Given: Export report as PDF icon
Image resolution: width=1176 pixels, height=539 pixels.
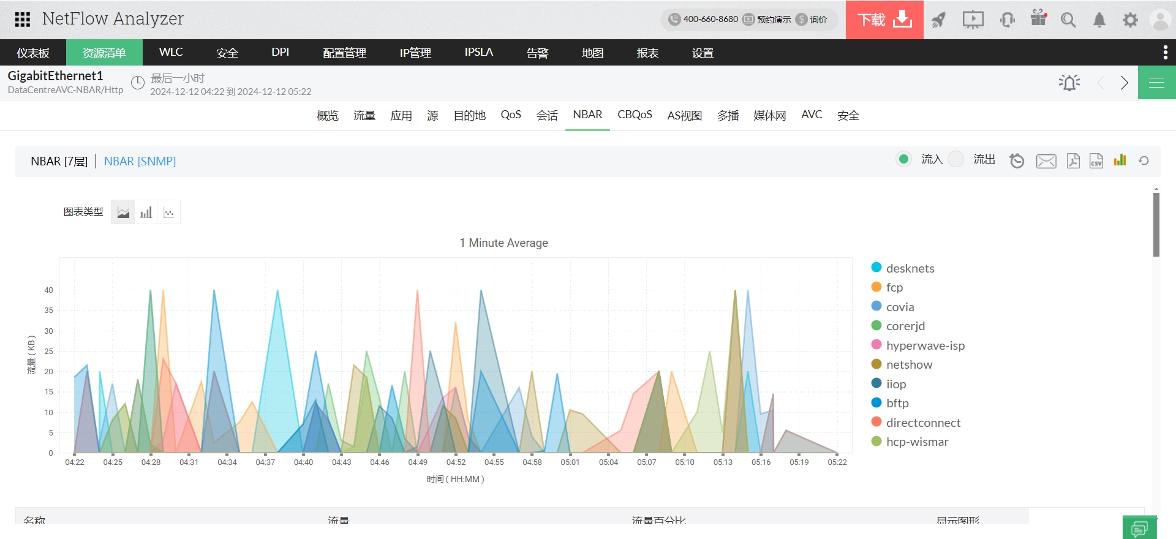Looking at the screenshot, I should [x=1073, y=160].
